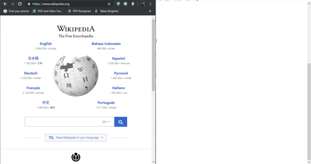The height and width of the screenshot is (164, 311).
Task: Click the WIKIPEDIA wordmark heading
Action: click(x=76, y=29)
